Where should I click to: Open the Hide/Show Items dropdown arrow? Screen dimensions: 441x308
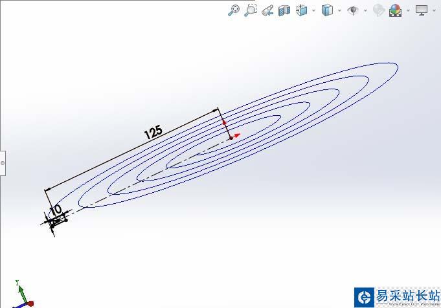click(x=365, y=10)
